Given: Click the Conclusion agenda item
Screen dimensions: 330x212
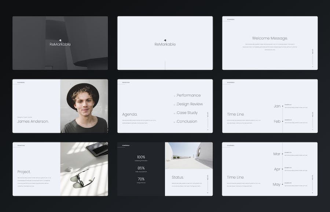Looking at the screenshot, I should click(x=187, y=122).
